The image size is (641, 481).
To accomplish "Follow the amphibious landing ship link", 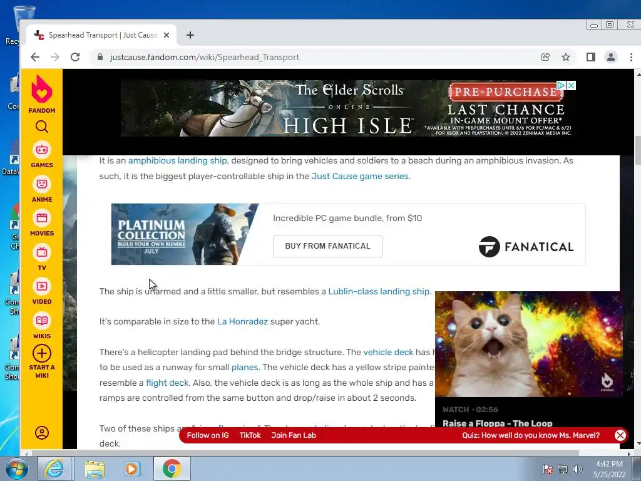I will click(177, 161).
